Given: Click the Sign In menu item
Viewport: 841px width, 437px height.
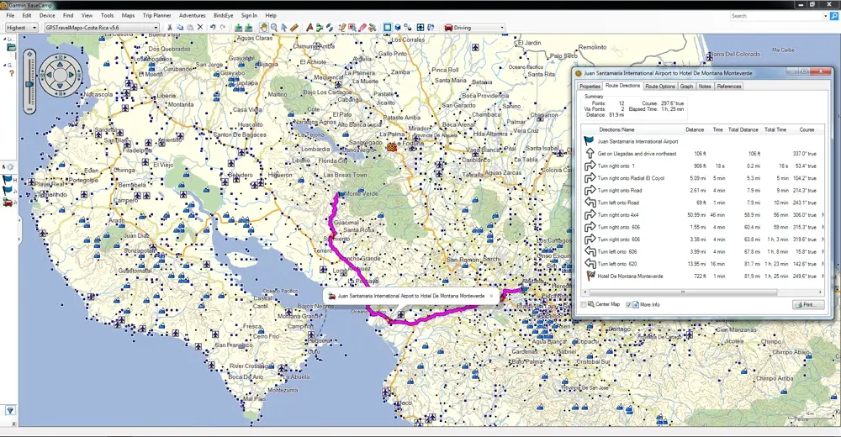Looking at the screenshot, I should coord(249,16).
